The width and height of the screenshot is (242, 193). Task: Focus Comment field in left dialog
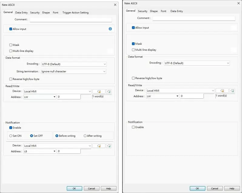click(71, 20)
